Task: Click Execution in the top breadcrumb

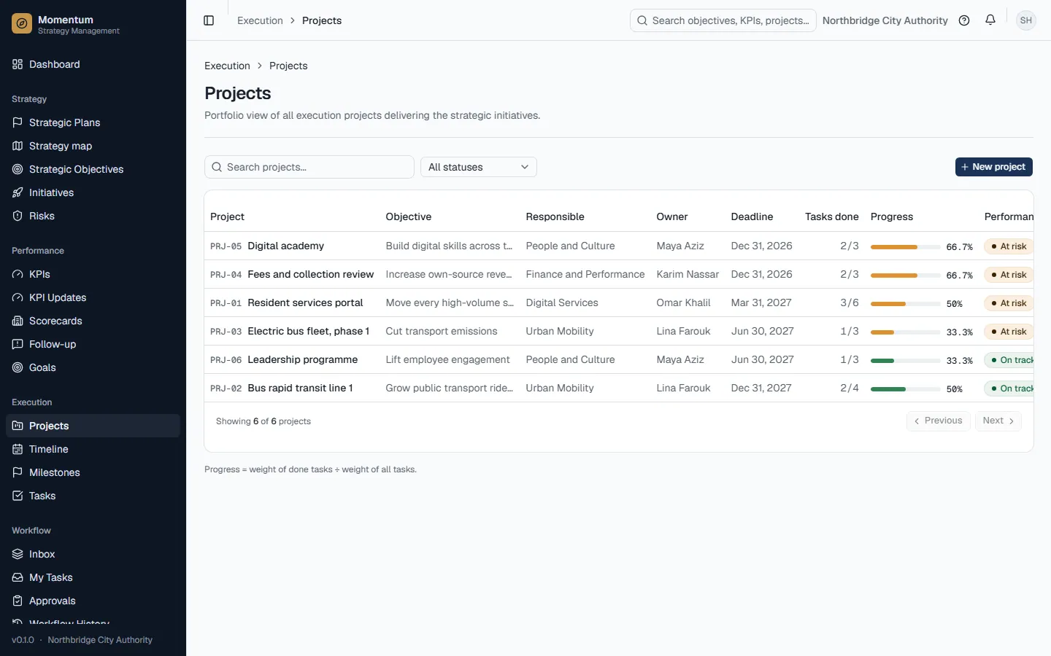Action: [x=260, y=20]
